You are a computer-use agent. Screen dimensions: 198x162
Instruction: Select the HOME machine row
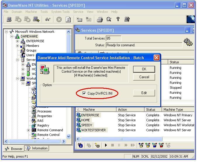[x=135, y=120]
